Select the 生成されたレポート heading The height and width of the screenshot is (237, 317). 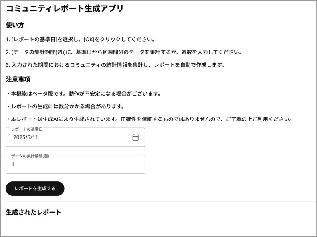pyautogui.click(x=33, y=212)
